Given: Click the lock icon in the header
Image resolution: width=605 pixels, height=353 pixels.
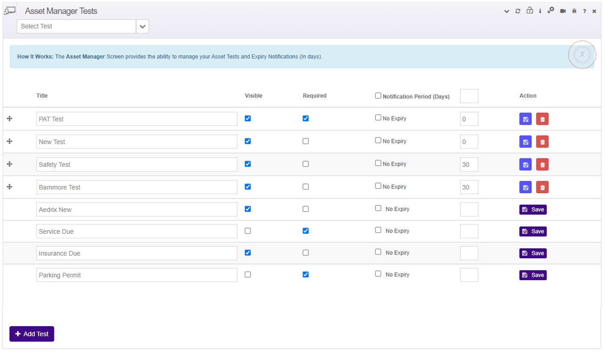Looking at the screenshot, I should (529, 11).
